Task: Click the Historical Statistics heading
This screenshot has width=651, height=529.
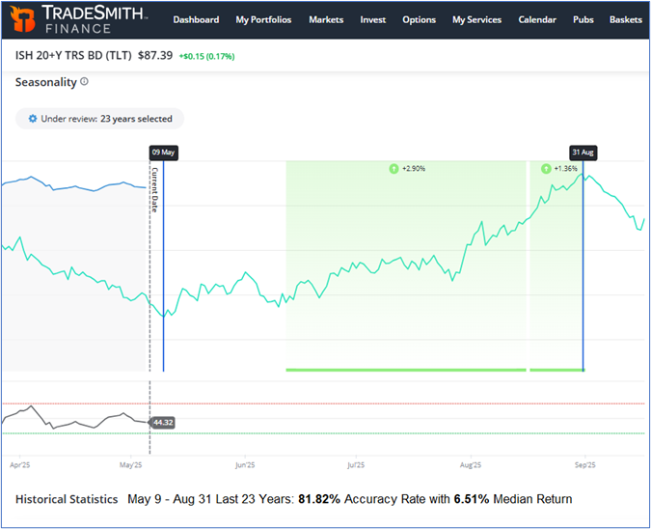Action: pyautogui.click(x=67, y=499)
